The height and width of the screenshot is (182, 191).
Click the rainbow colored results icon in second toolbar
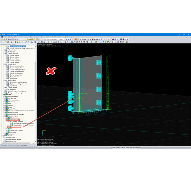click(103, 42)
